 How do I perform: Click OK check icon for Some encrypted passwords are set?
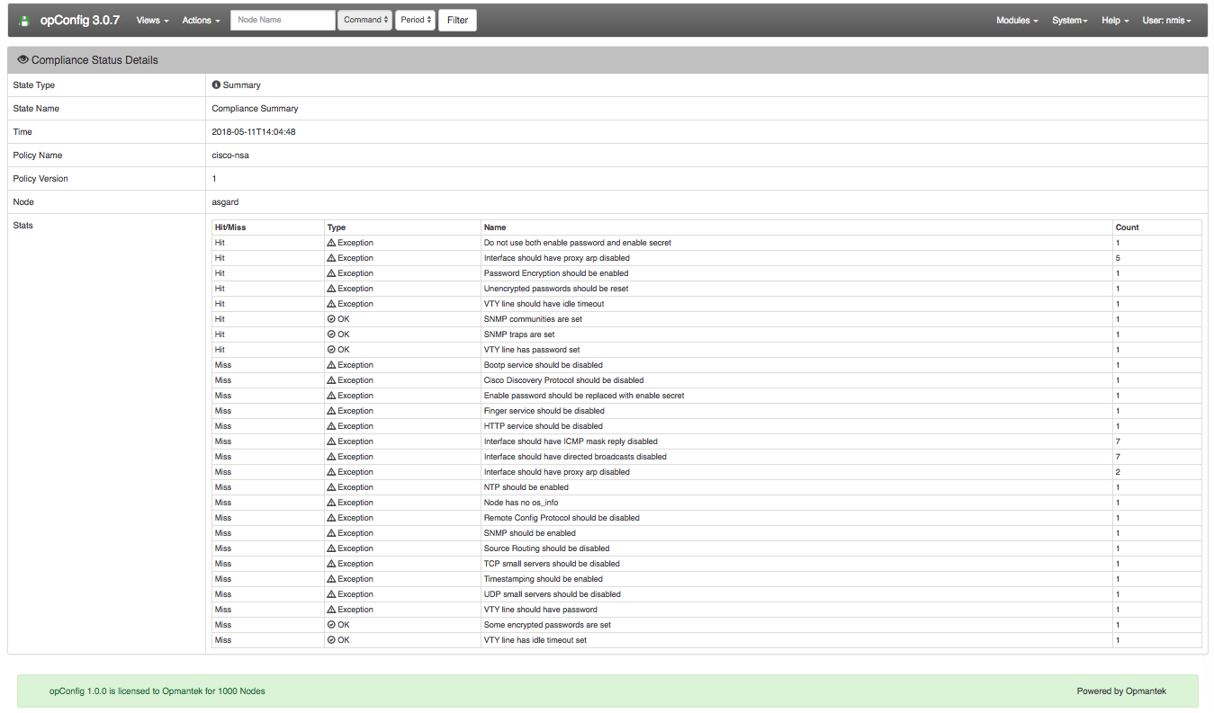click(x=331, y=625)
